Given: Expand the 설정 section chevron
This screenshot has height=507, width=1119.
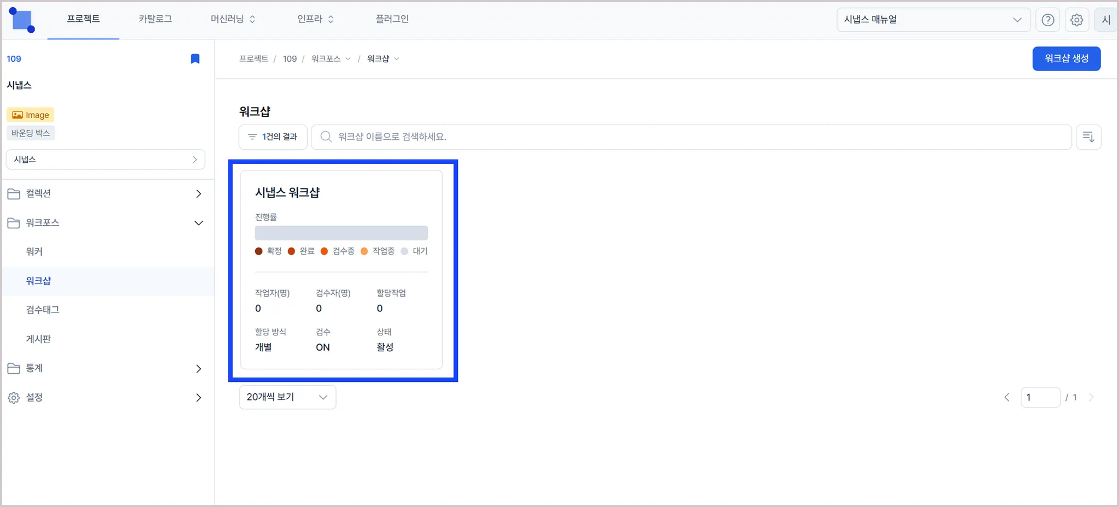Looking at the screenshot, I should pyautogui.click(x=198, y=398).
